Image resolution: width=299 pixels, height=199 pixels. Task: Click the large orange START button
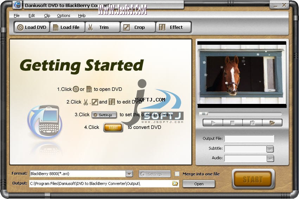tap(253, 179)
